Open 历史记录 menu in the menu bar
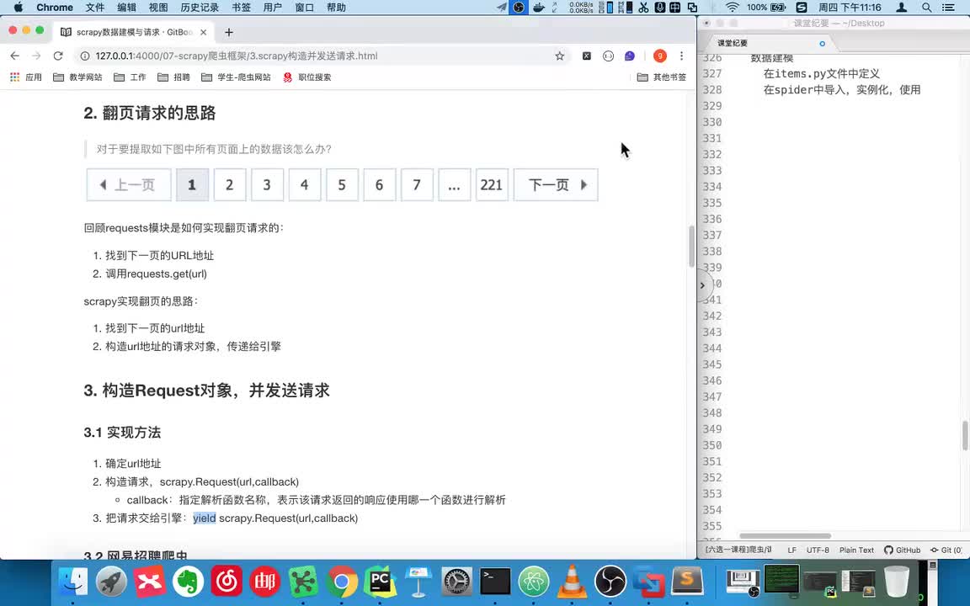 coord(200,8)
